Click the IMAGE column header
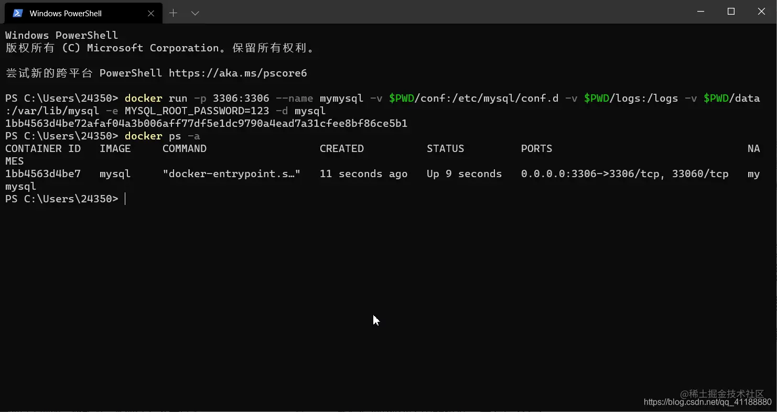This screenshot has height=412, width=777. (x=115, y=149)
